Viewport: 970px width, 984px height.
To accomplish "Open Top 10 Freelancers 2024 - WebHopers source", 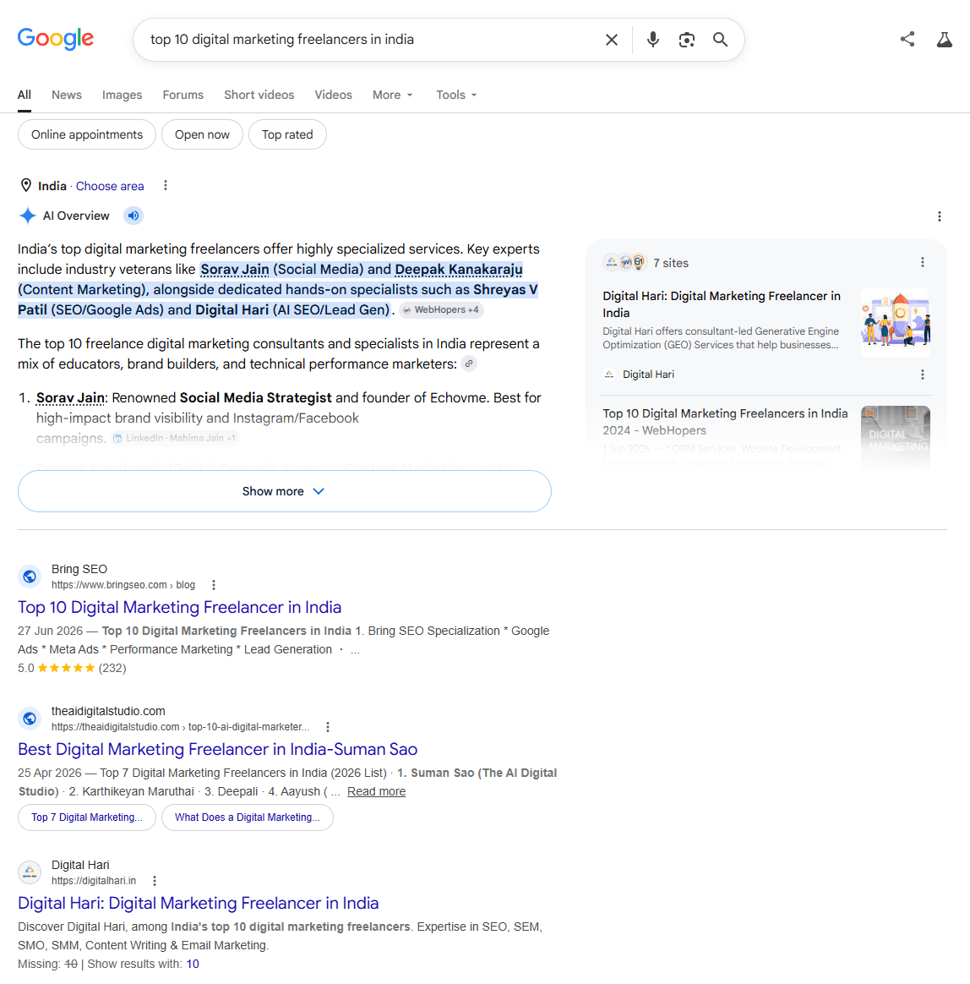I will 725,422.
